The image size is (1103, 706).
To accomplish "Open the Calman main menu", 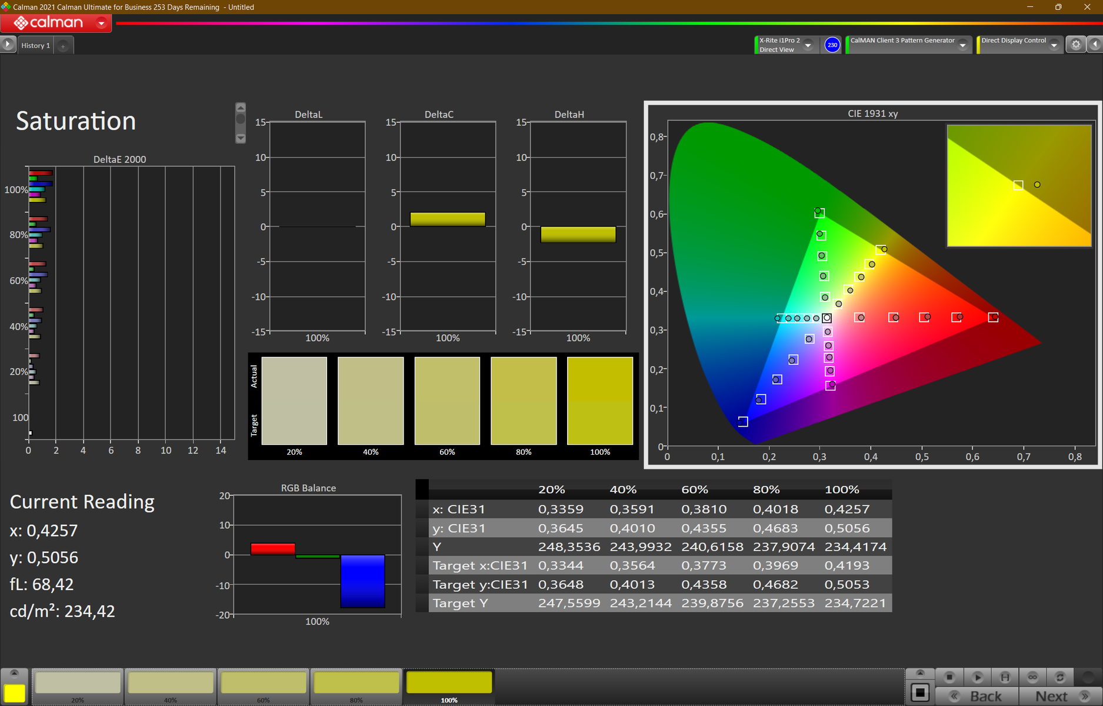I will pyautogui.click(x=102, y=23).
